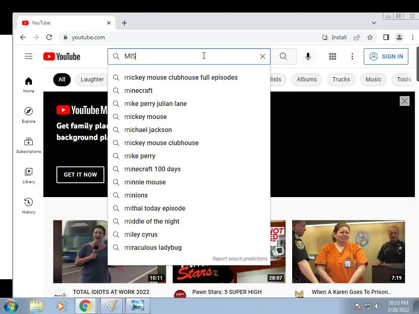
Task: Expand the tab search chevron
Action: pyautogui.click(x=374, y=23)
